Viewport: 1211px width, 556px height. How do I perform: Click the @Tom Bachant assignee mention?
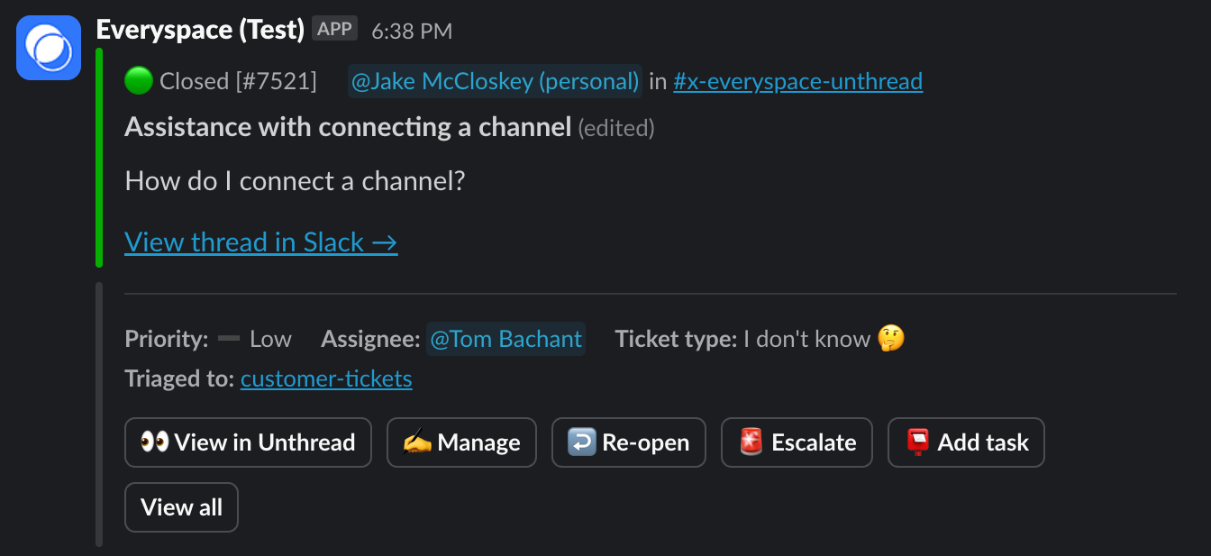pos(505,339)
